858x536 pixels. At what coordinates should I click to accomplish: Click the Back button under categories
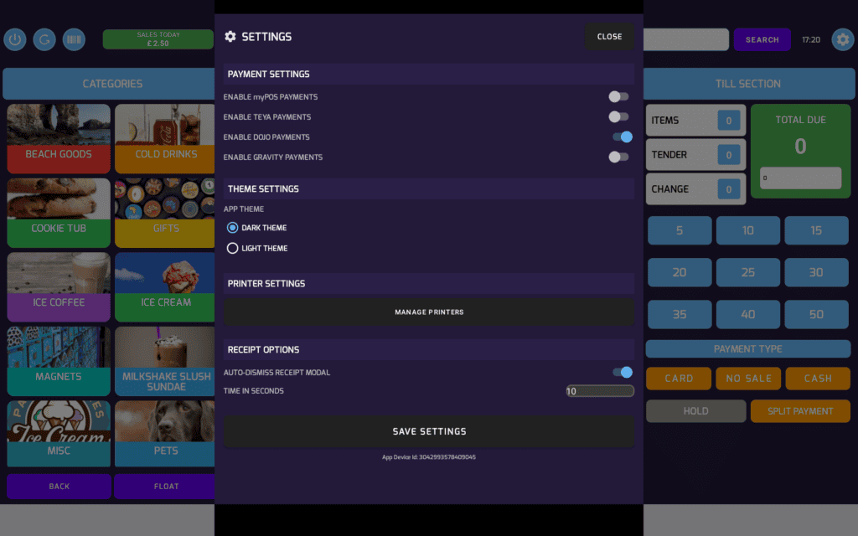59,487
